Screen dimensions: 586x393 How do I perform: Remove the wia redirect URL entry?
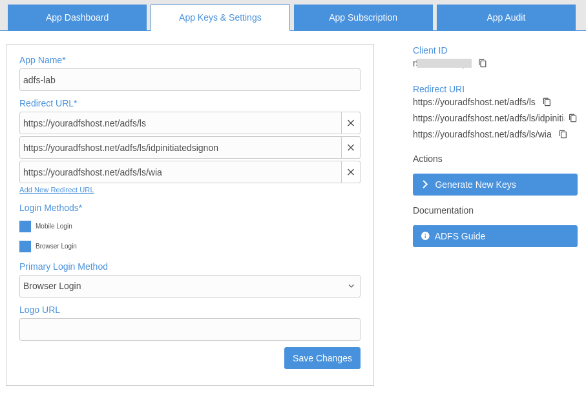tap(350, 172)
